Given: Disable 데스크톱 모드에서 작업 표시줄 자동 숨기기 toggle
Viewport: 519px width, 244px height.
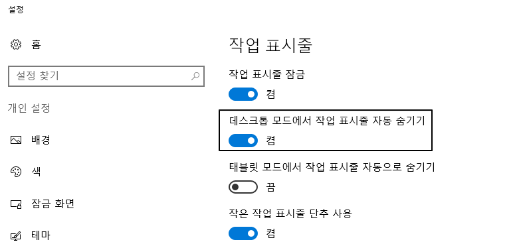Looking at the screenshot, I should pyautogui.click(x=243, y=141).
